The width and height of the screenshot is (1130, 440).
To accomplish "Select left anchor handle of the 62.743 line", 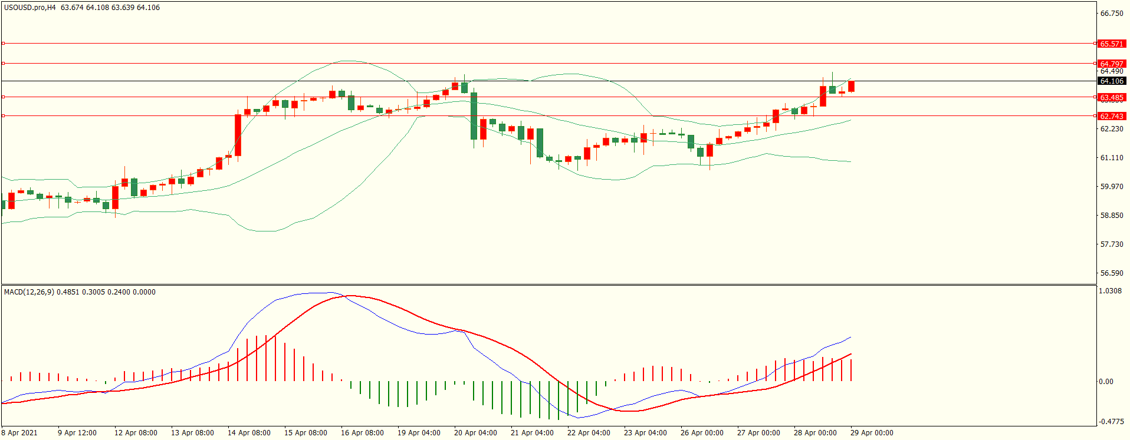I will [x=3, y=115].
